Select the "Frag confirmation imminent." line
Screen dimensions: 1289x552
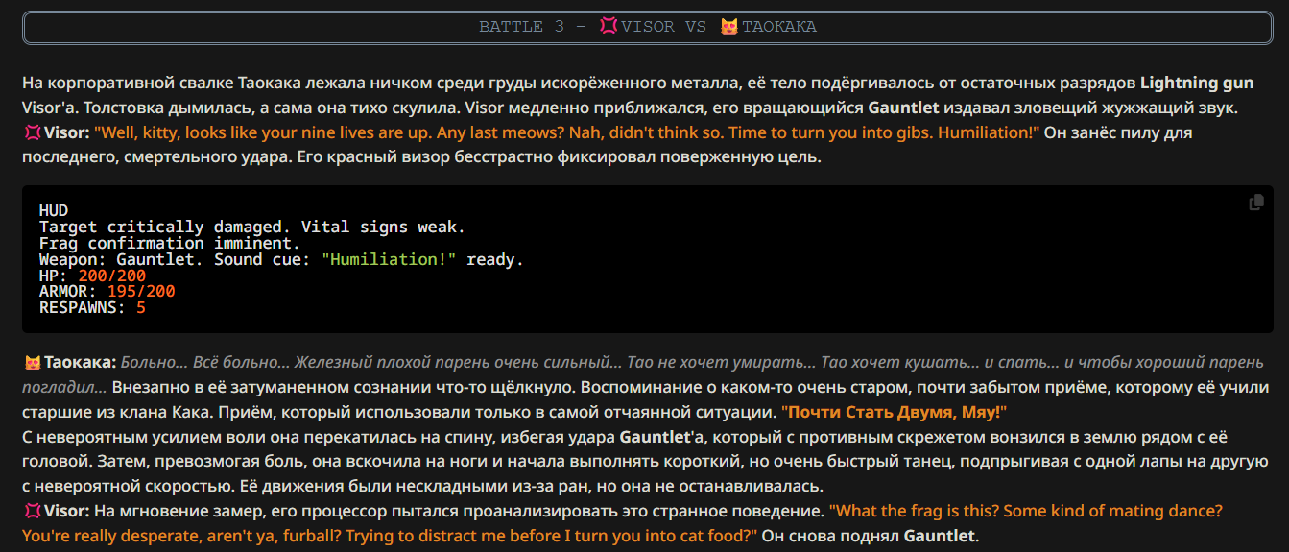click(170, 244)
